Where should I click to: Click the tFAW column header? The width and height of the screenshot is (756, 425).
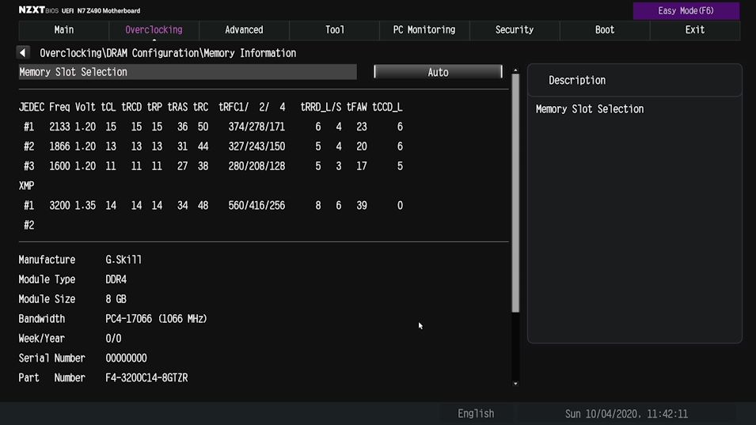356,107
